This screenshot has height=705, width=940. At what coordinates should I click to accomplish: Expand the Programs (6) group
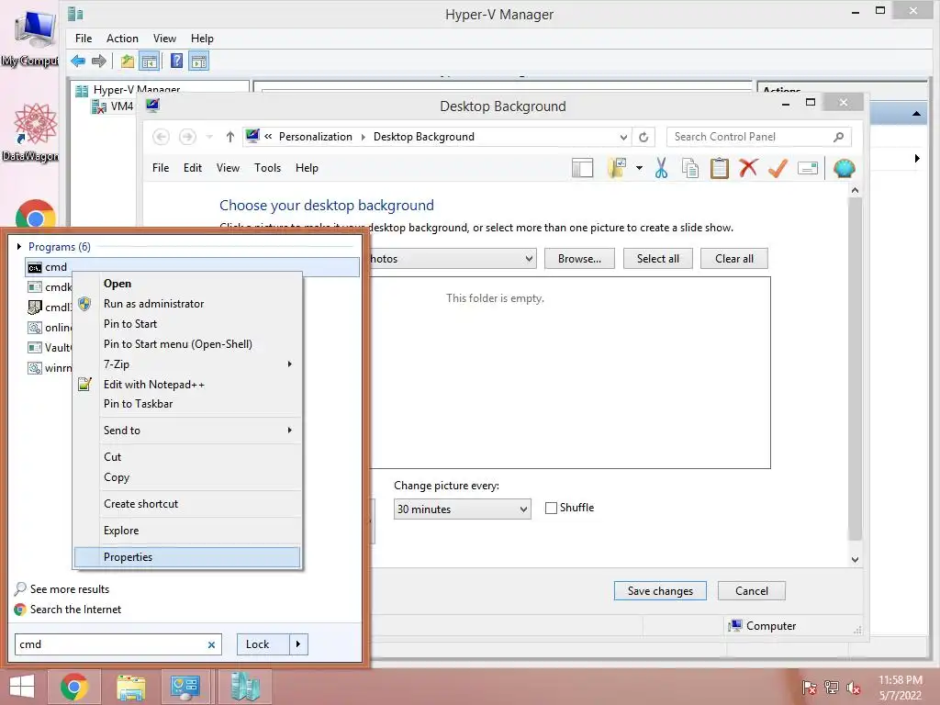point(19,246)
